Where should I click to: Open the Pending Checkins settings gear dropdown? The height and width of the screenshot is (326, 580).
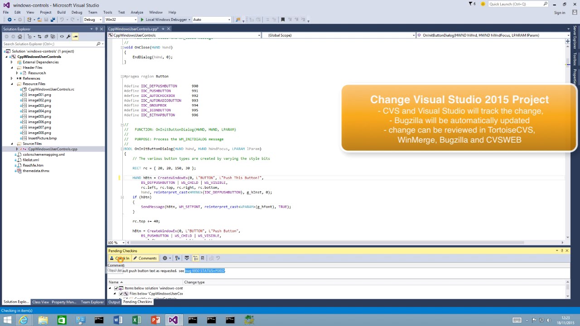pyautogui.click(x=167, y=258)
